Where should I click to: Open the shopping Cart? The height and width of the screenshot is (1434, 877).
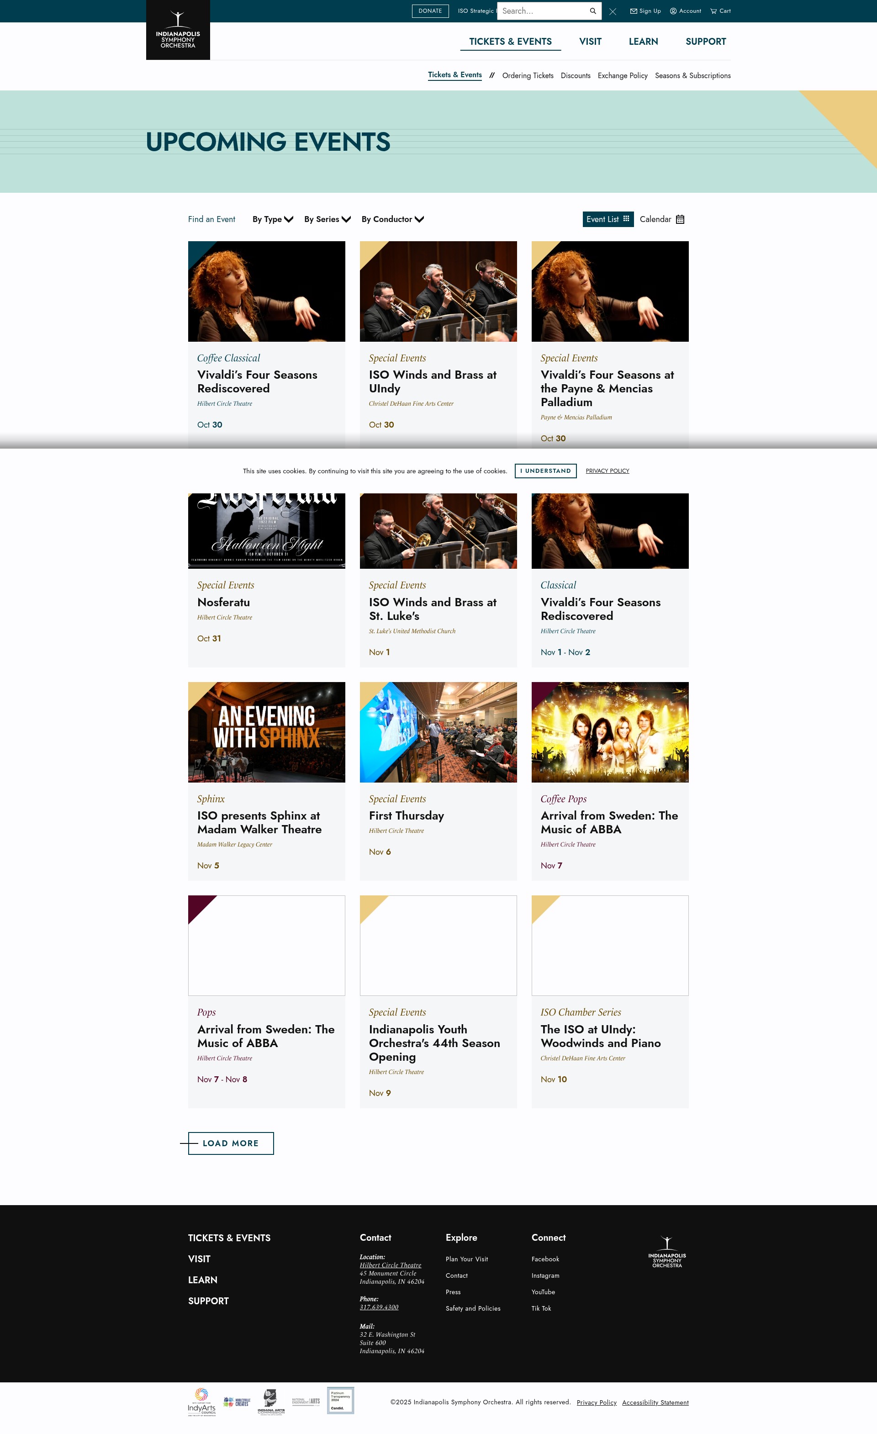720,11
